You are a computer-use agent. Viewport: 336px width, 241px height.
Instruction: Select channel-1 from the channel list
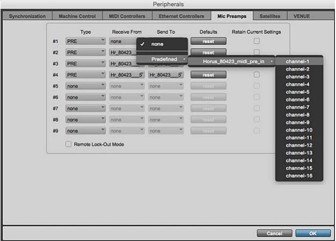point(299,61)
